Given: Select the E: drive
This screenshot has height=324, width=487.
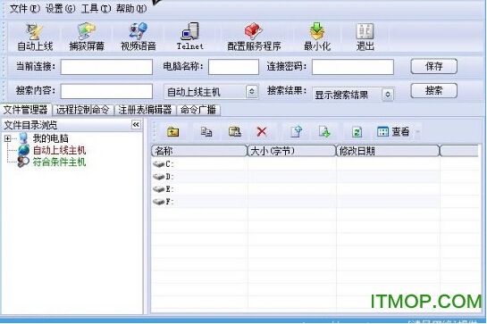Looking at the screenshot, I should [164, 189].
